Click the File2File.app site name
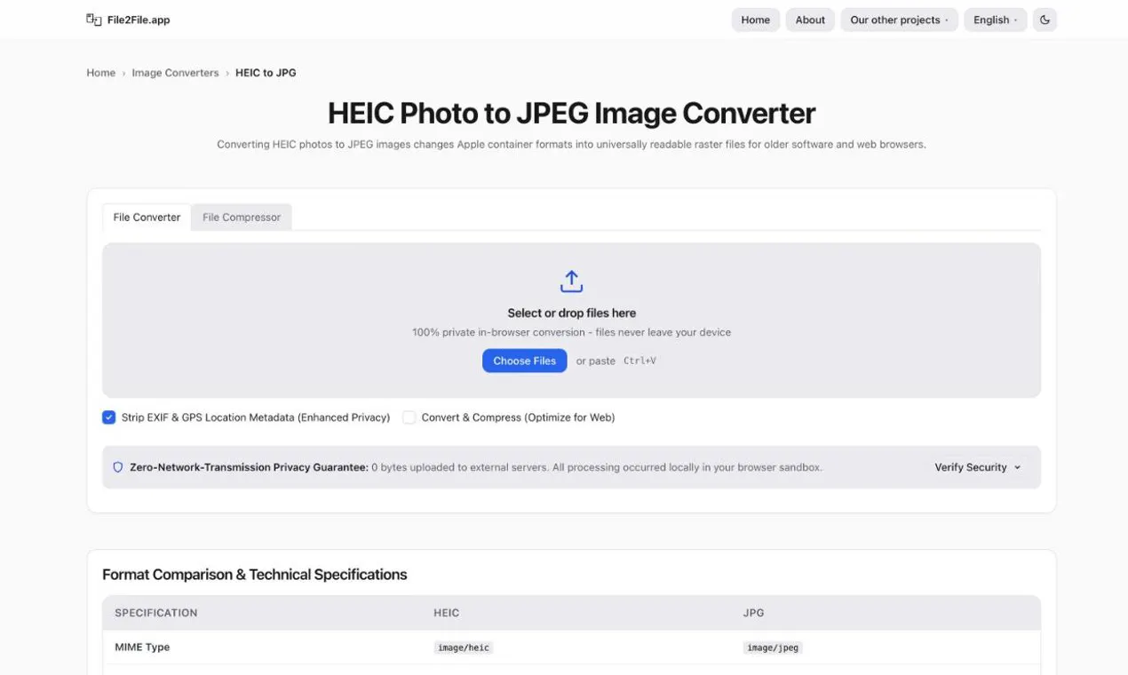Image resolution: width=1128 pixels, height=675 pixels. click(139, 20)
